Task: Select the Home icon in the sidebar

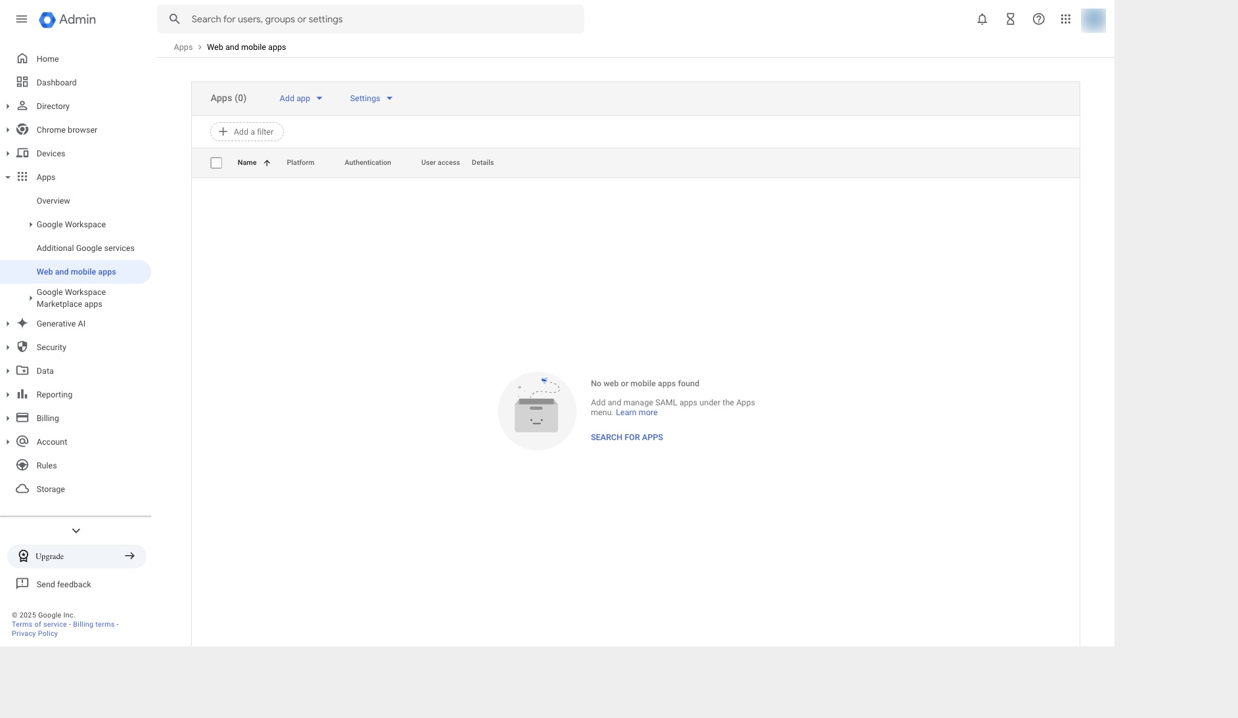Action: point(22,58)
